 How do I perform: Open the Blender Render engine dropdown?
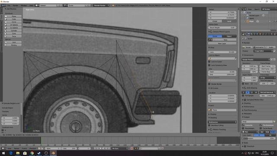101,6
